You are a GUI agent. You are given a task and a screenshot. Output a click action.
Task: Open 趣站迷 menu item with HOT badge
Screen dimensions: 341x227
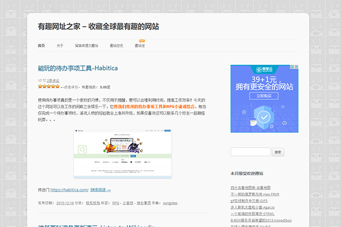click(x=140, y=46)
